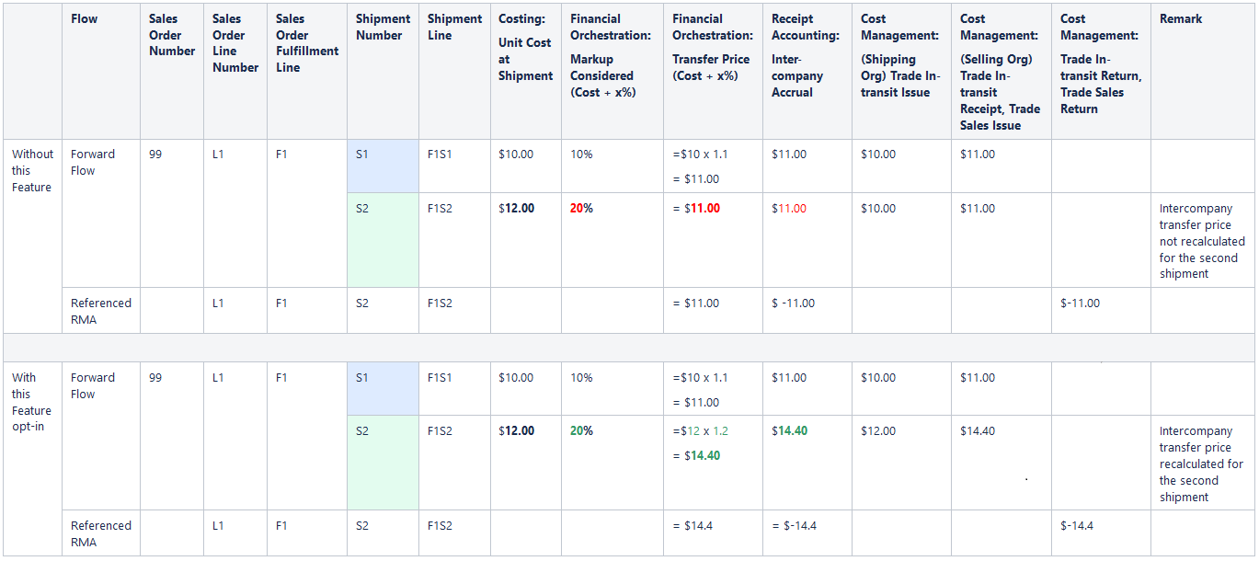The height and width of the screenshot is (561, 1259).
Task: Click the $-11.00 trade sales return value
Action: tap(1080, 303)
